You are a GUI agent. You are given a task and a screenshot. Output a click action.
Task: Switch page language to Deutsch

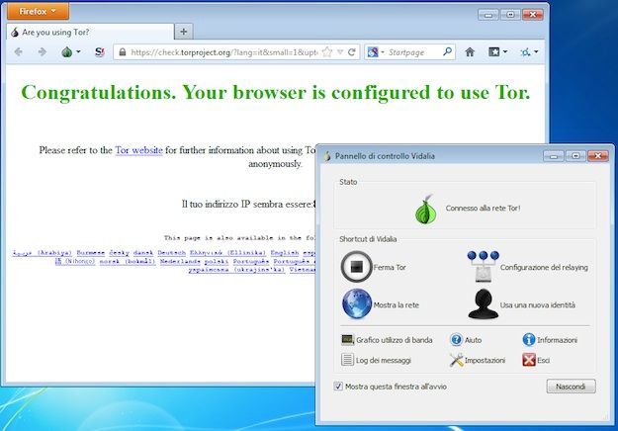tap(171, 252)
